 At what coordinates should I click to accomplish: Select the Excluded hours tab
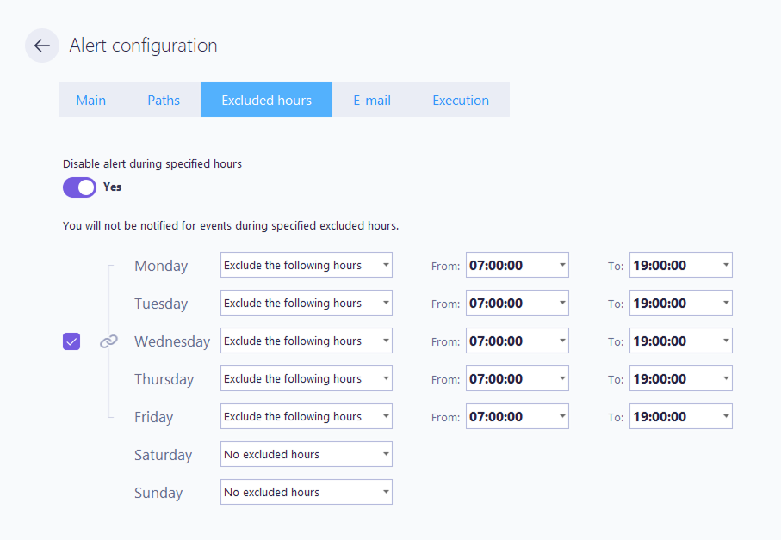click(266, 100)
